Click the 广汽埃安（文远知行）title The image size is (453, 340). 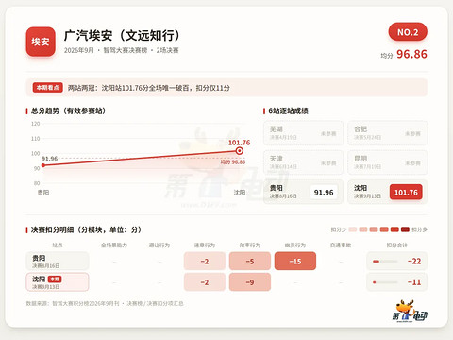[x=122, y=35]
